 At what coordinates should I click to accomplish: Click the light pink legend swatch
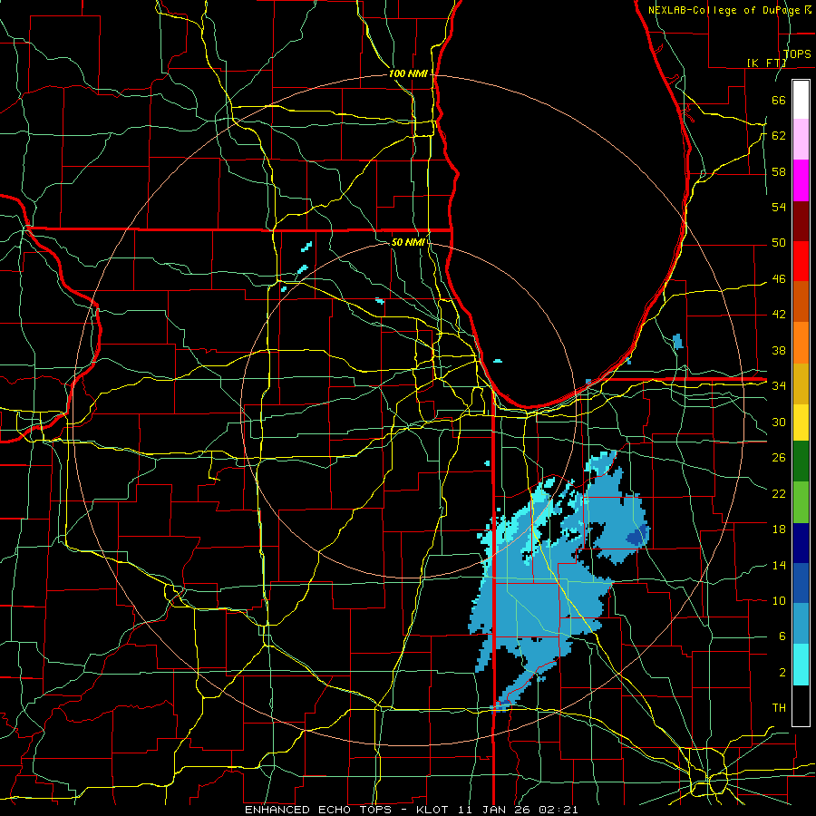(x=801, y=140)
